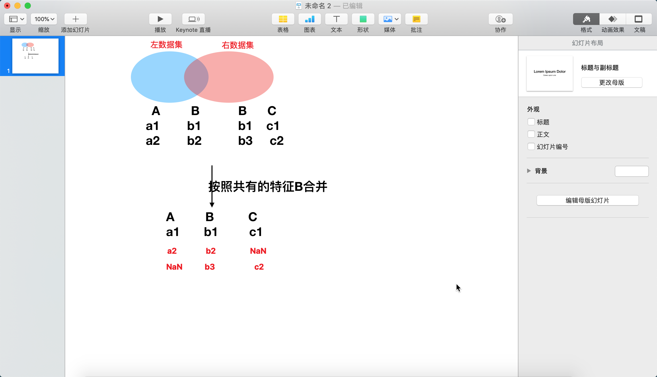Open Keynote Live broadcast icon
The width and height of the screenshot is (657, 377).
coord(193,19)
